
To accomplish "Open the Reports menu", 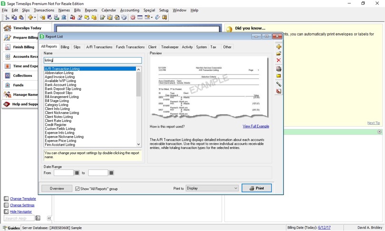I will pyautogui.click(x=91, y=10).
